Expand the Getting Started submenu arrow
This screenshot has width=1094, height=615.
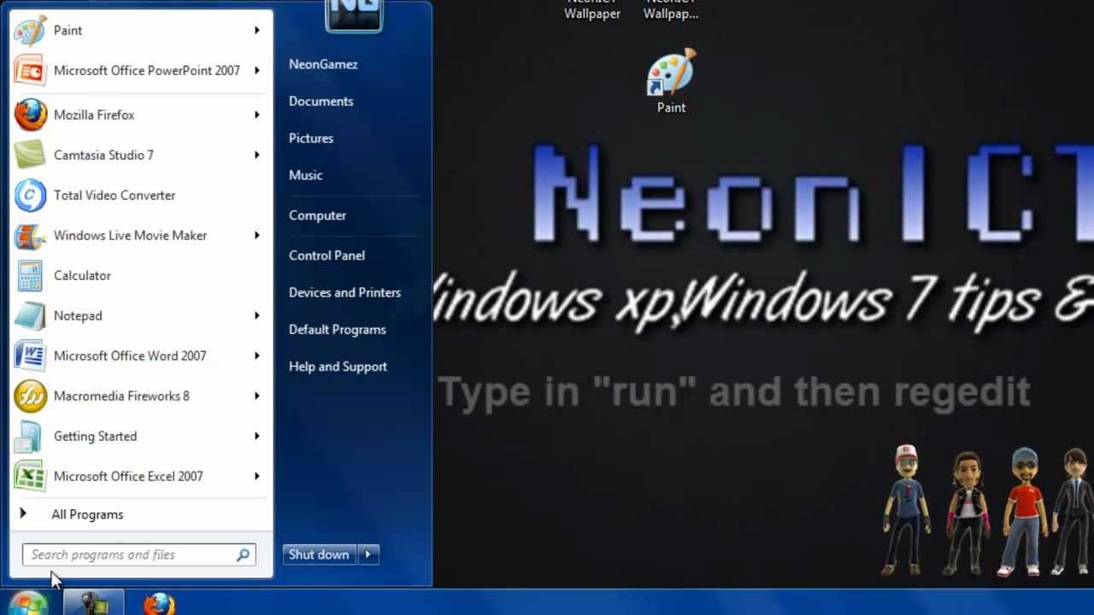coord(256,436)
